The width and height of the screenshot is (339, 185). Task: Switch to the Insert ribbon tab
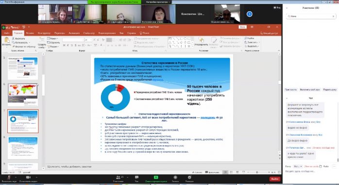[30, 33]
